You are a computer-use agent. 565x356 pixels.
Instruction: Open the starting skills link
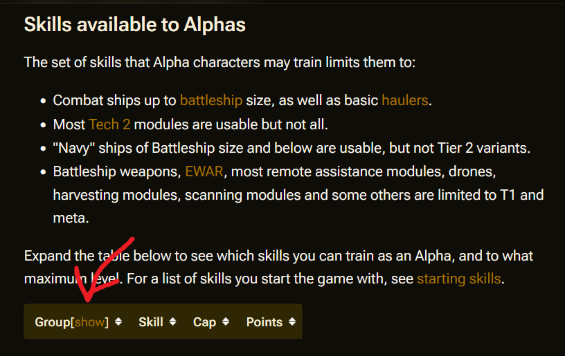click(x=458, y=279)
